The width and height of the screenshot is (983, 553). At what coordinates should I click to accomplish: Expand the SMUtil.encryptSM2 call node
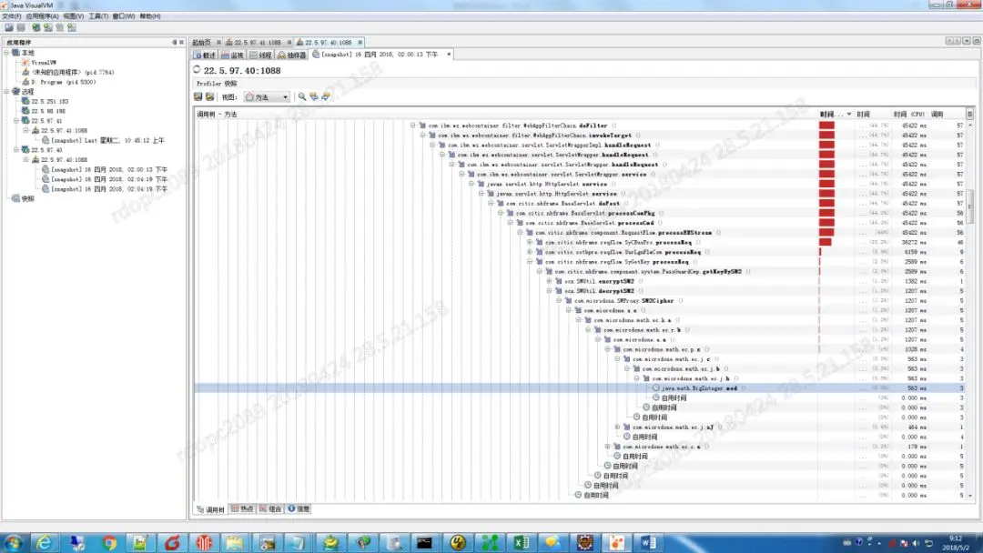pyautogui.click(x=549, y=281)
